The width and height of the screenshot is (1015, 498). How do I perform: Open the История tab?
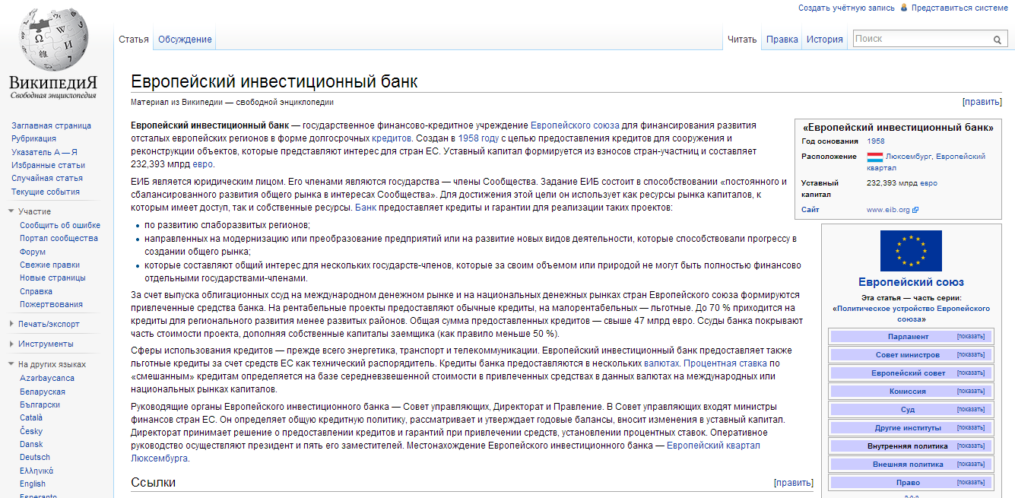coord(825,40)
